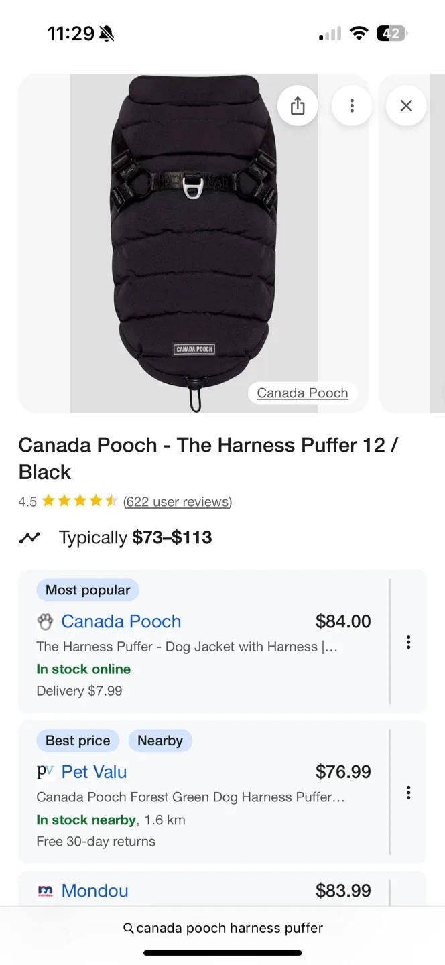Image resolution: width=445 pixels, height=965 pixels.
Task: Follow the Canada Pooch seller link
Action: point(121,621)
